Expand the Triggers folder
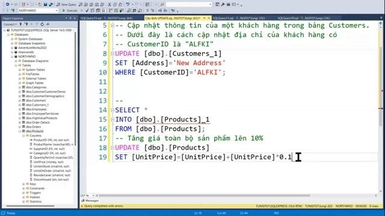The image size is (385, 216). point(23,193)
